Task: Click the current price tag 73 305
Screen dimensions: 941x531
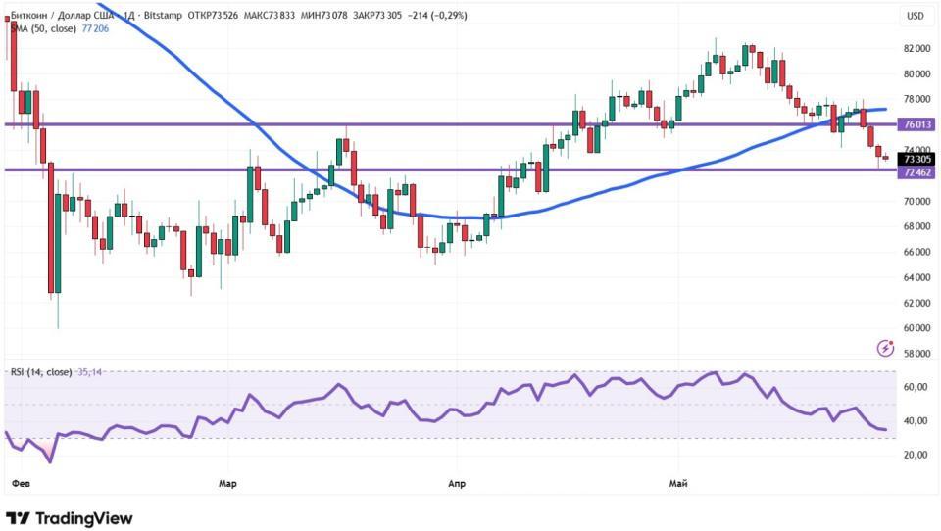Action: pos(916,159)
